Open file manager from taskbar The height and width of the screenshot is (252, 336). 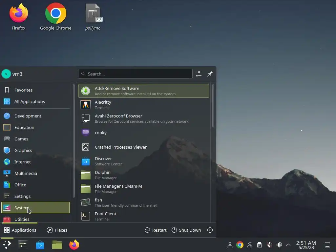pos(57,245)
